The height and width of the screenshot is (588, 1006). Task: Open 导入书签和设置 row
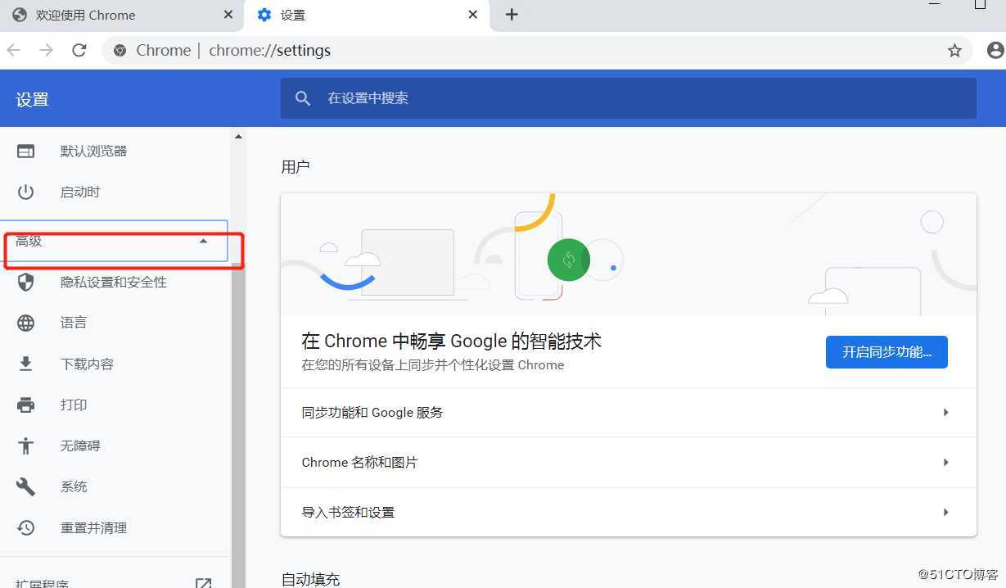[x=628, y=512]
